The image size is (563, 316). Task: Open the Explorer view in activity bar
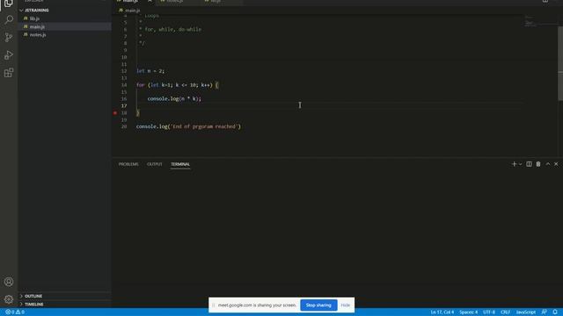pyautogui.click(x=9, y=4)
